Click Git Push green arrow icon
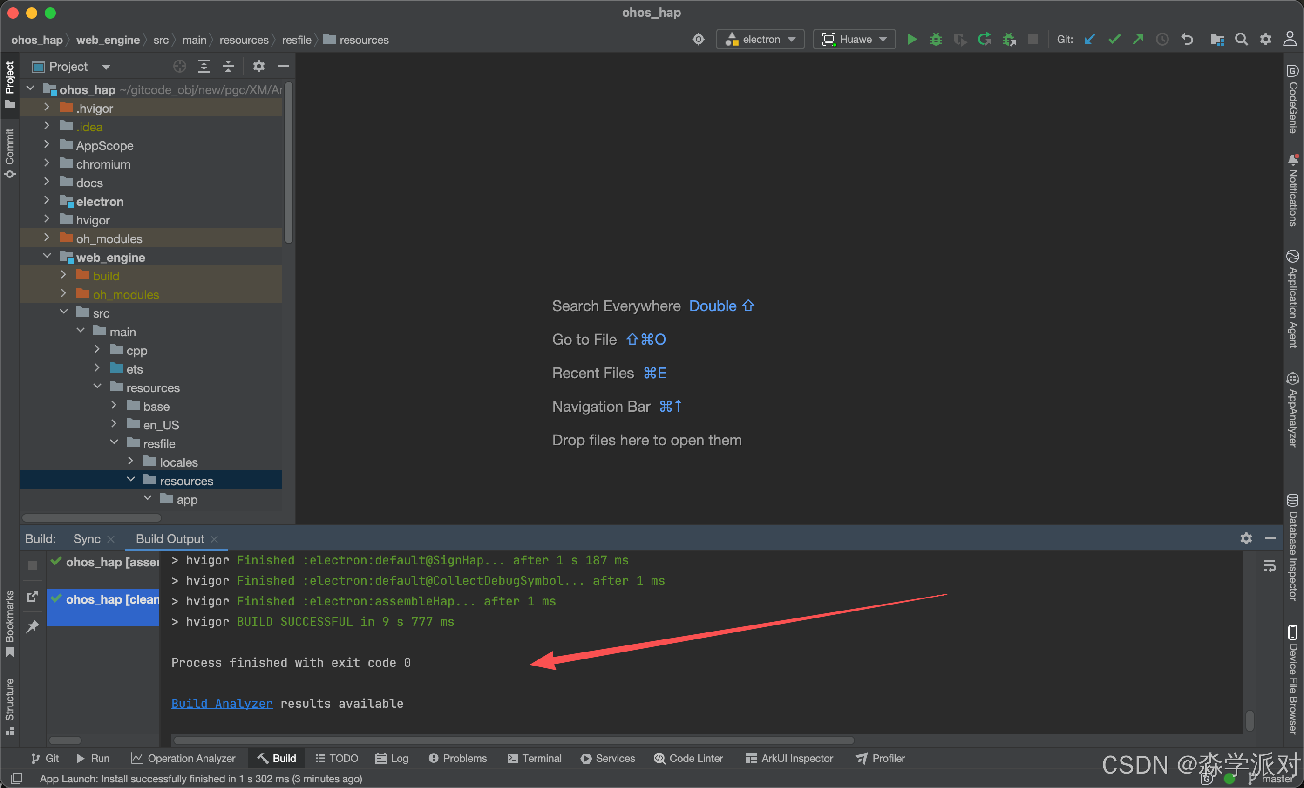Screen dimensions: 1304x788 (1138, 40)
